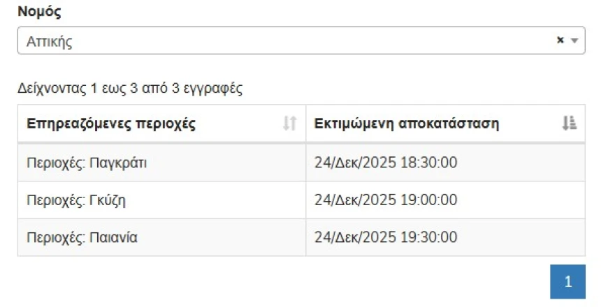Click sort arrows icon on Επηρεαζόμενες περιοχές column
Viewport: 615px width, 307px height.
pos(289,124)
